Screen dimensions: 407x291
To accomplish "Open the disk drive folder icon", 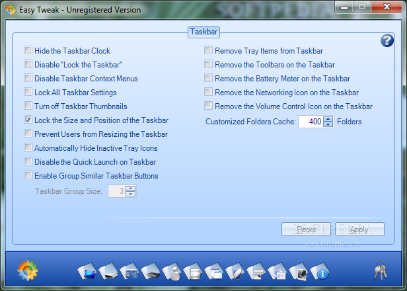I will tap(108, 271).
